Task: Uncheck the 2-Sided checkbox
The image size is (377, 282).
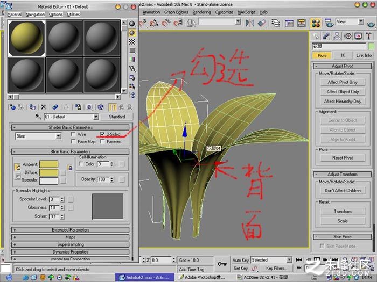Action: [x=102, y=134]
